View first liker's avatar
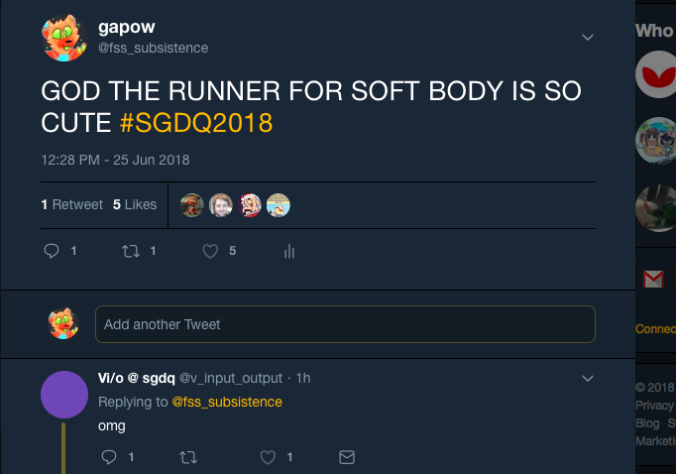This screenshot has height=474, width=676. click(193, 205)
